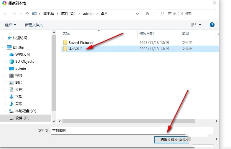
Task: Open the 组织 menu
Action: (x=10, y=25)
